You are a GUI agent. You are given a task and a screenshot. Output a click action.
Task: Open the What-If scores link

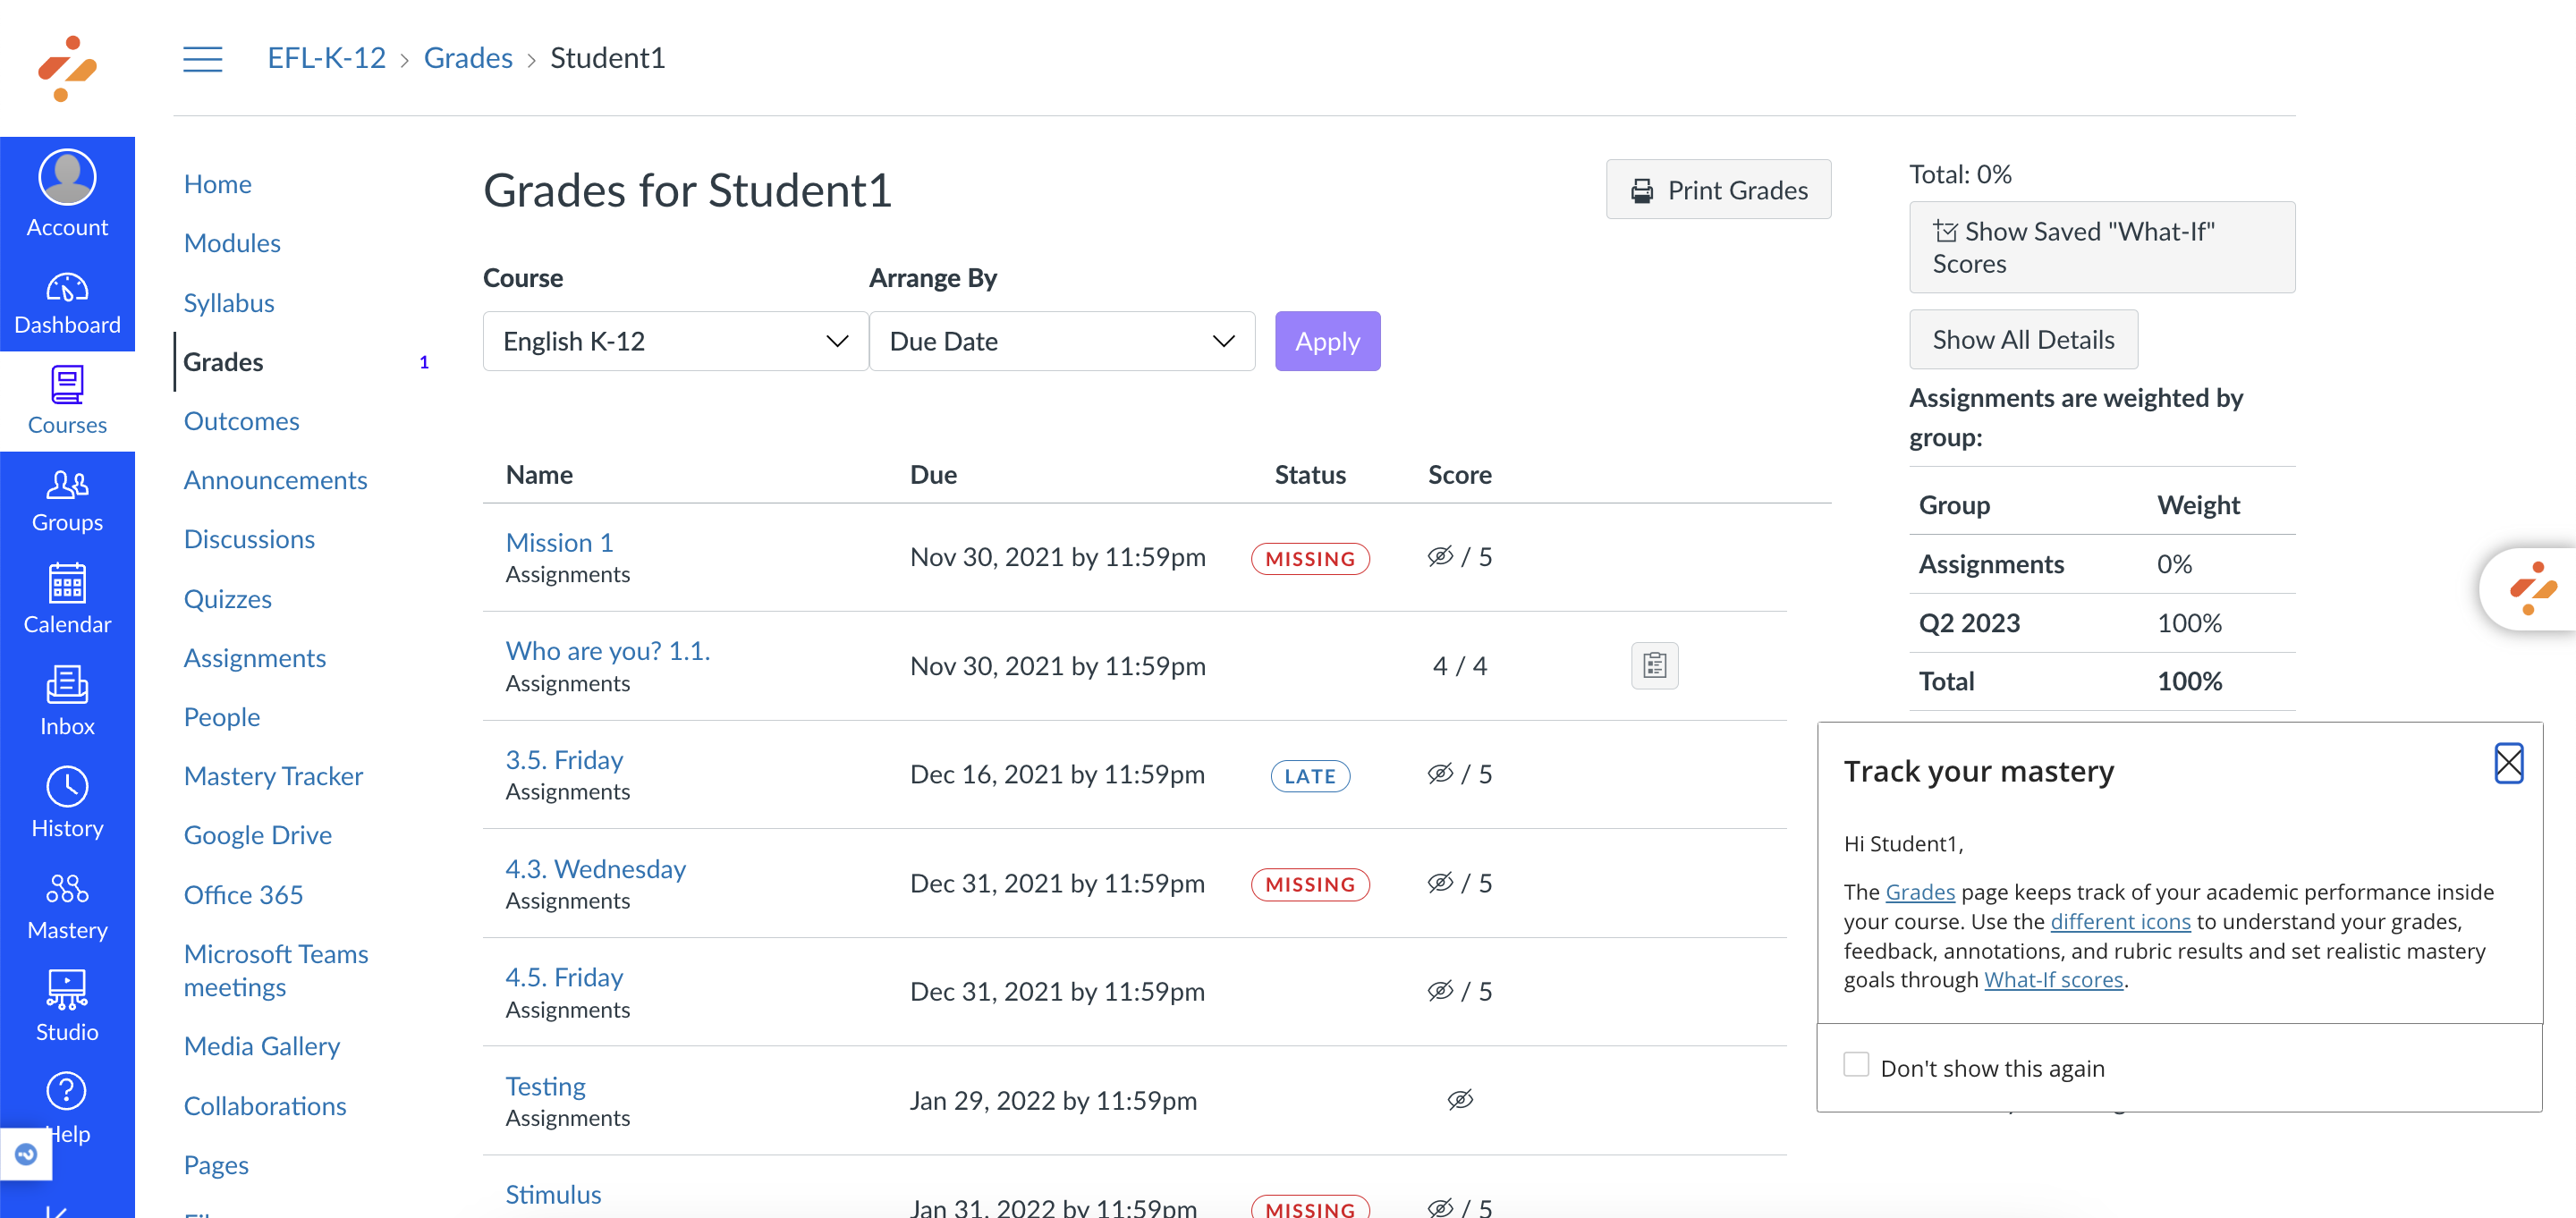(x=2052, y=979)
